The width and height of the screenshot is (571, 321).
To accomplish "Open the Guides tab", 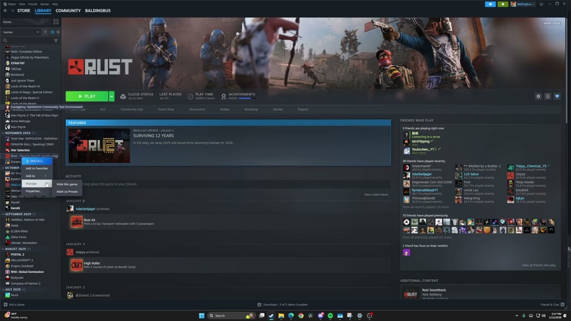I will pyautogui.click(x=224, y=109).
